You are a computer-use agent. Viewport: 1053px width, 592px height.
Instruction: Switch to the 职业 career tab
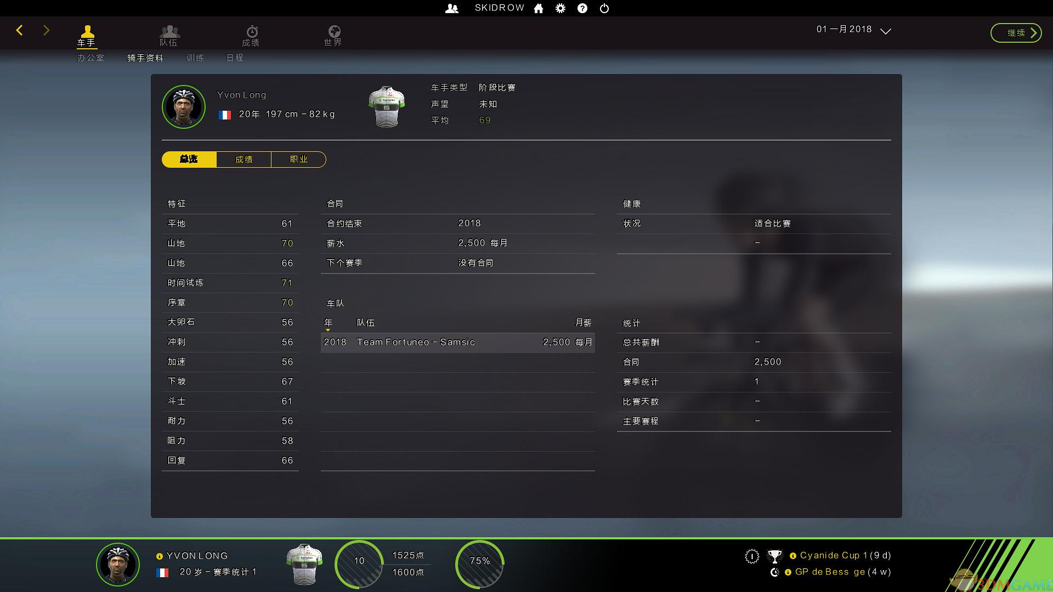click(298, 160)
